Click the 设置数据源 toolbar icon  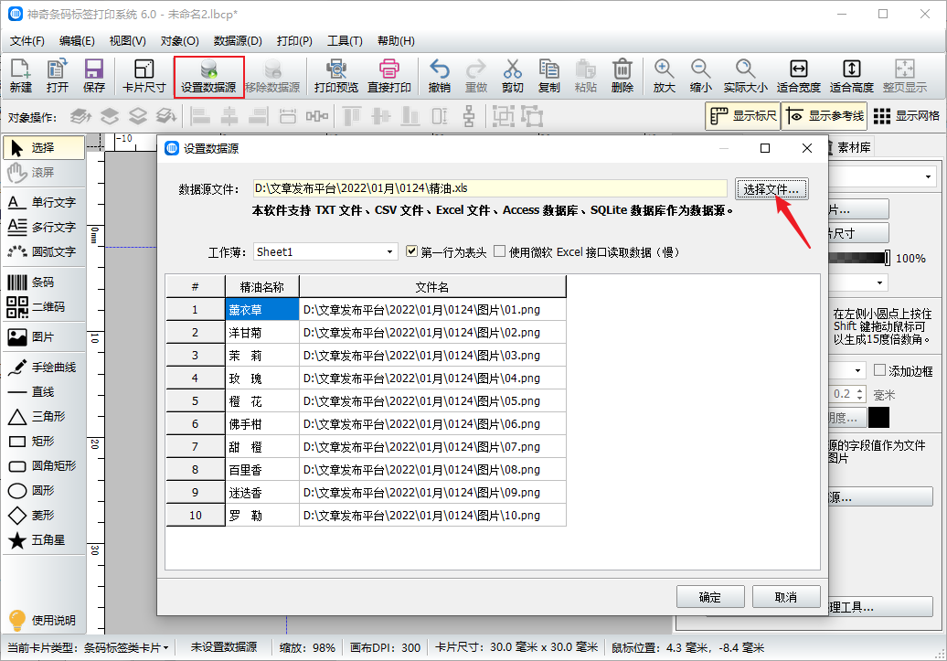click(x=208, y=76)
